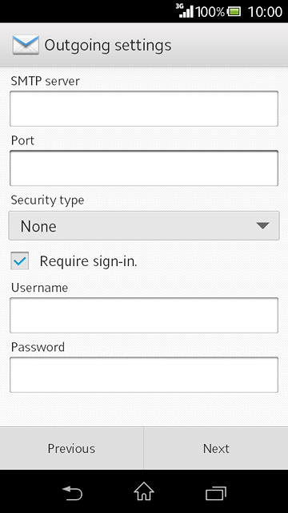The height and width of the screenshot is (513, 288).
Task: Select the None security option
Action: coord(38,226)
